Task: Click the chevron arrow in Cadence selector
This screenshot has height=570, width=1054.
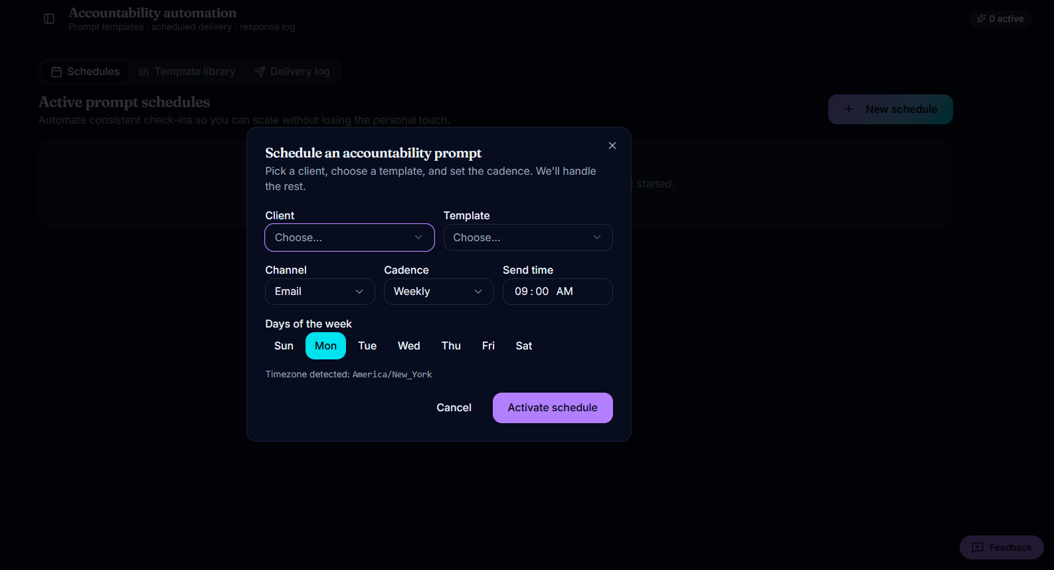Action: point(478,292)
